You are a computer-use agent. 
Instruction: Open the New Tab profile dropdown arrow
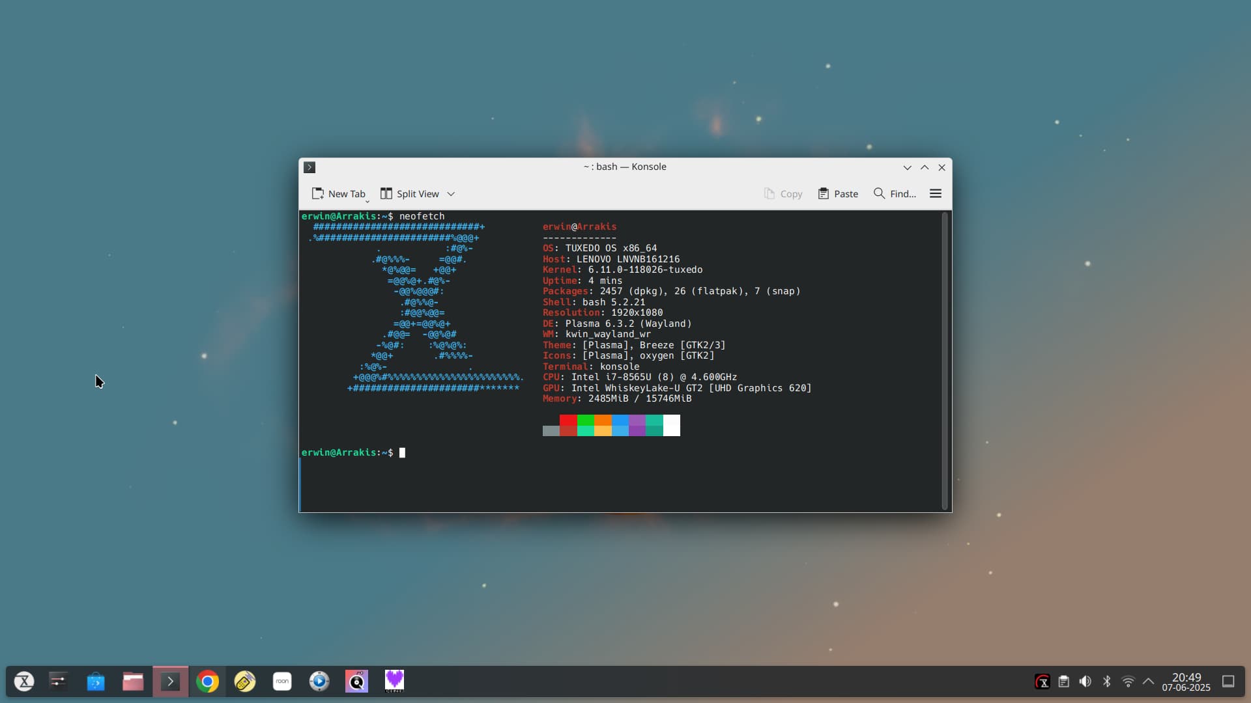coord(367,202)
